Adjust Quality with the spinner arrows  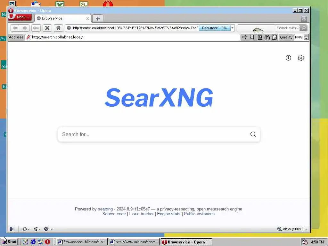pyautogui.click(x=306, y=37)
